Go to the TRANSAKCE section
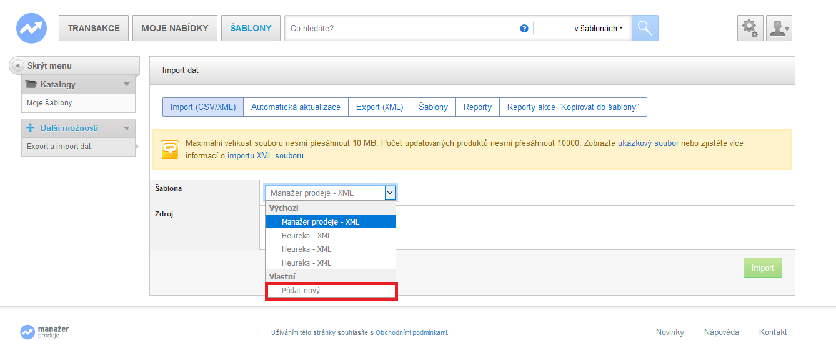Viewport: 836px width, 363px height. click(94, 28)
